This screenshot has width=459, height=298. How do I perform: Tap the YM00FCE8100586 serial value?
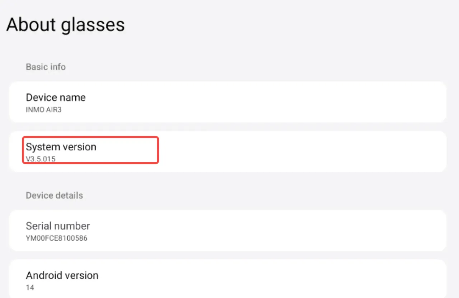56,238
